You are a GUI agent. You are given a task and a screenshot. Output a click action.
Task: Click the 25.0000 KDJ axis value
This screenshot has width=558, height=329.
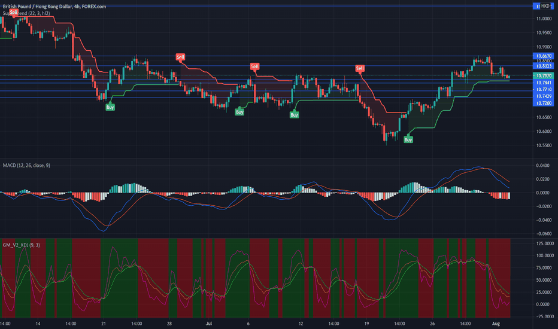[x=545, y=293]
